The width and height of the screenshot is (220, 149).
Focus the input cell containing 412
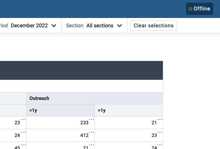coord(61,135)
